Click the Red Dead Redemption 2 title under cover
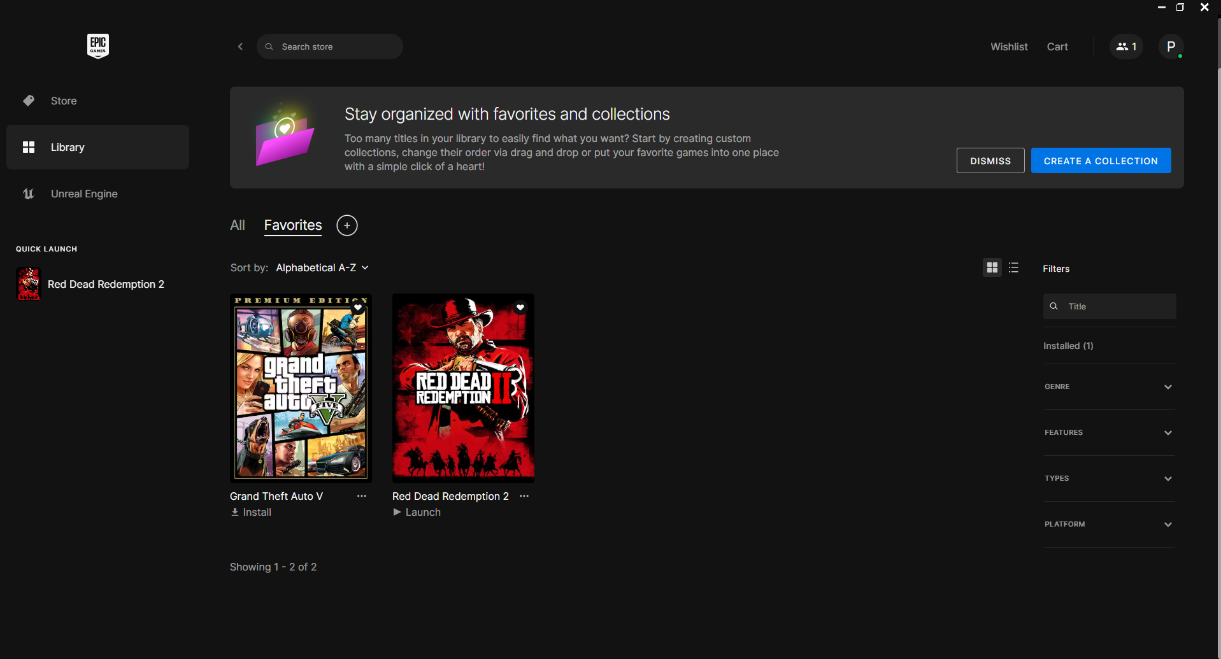This screenshot has height=659, width=1221. pos(450,496)
